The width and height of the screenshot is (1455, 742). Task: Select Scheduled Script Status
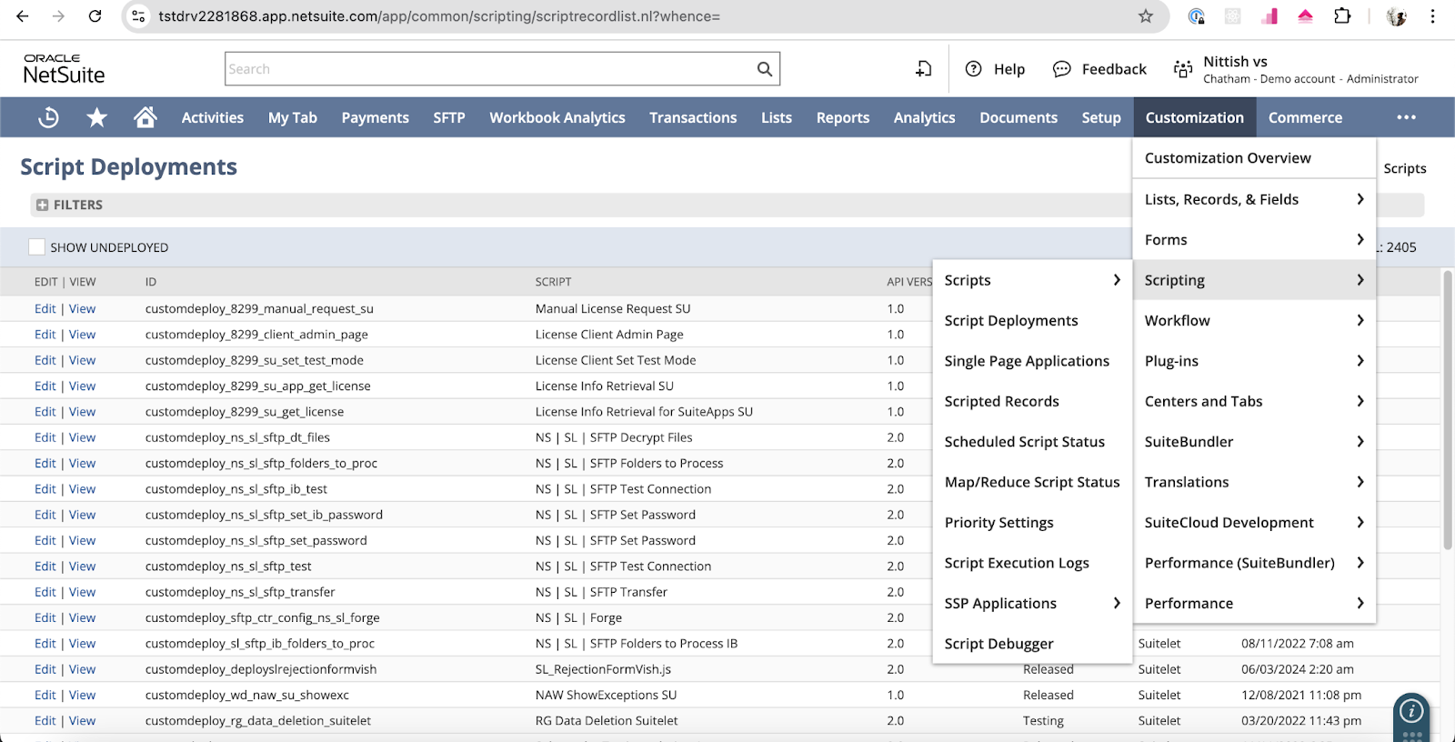coord(1024,442)
